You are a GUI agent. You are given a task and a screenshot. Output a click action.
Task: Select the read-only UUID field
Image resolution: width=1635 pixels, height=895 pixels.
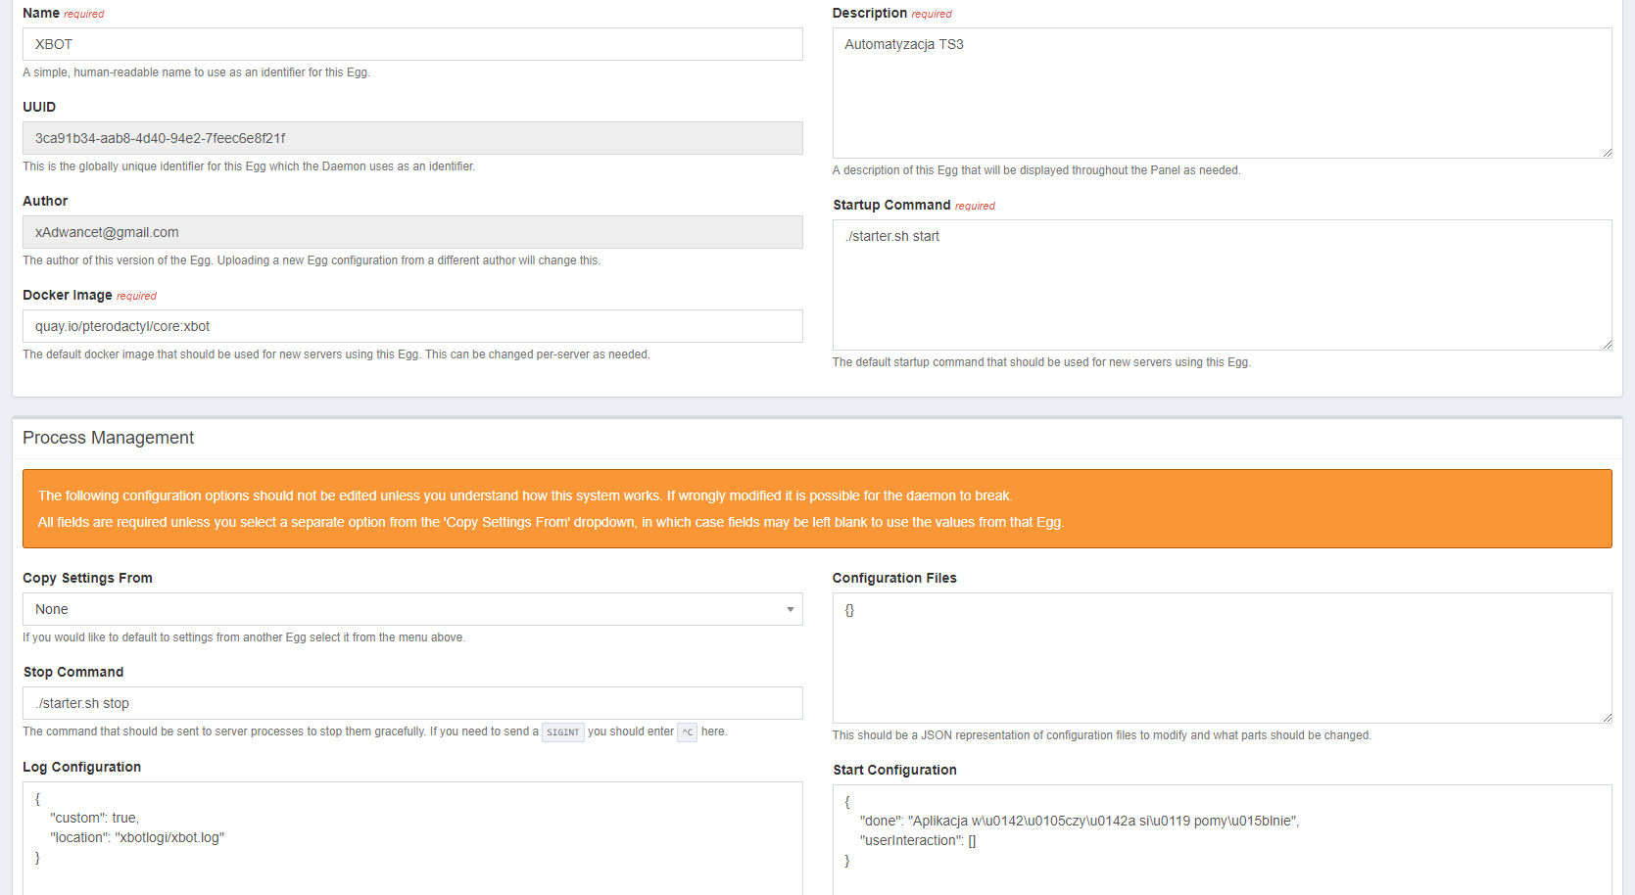tap(411, 138)
